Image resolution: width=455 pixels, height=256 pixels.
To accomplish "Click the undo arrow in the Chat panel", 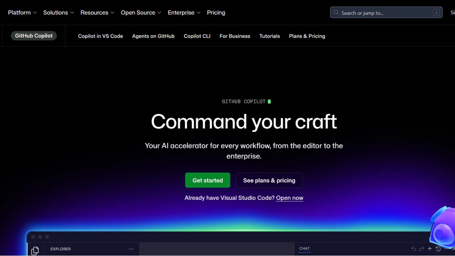I will [413, 249].
